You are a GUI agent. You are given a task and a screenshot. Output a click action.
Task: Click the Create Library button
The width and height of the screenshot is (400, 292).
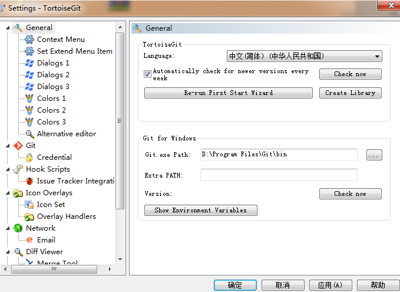click(x=351, y=93)
